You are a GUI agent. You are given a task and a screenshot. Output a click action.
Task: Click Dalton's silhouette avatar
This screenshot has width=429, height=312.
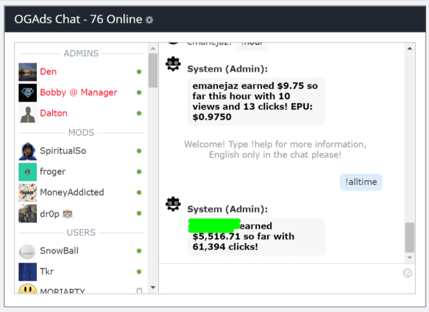tap(28, 113)
